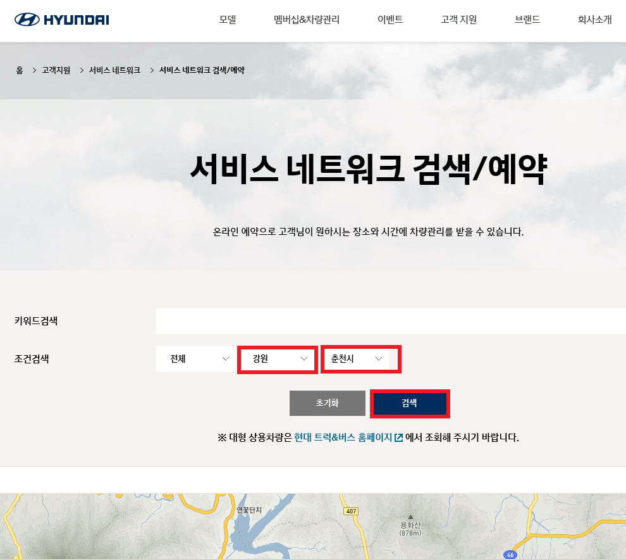Go to 서비스 네트워크 breadcrumb link

pyautogui.click(x=114, y=70)
